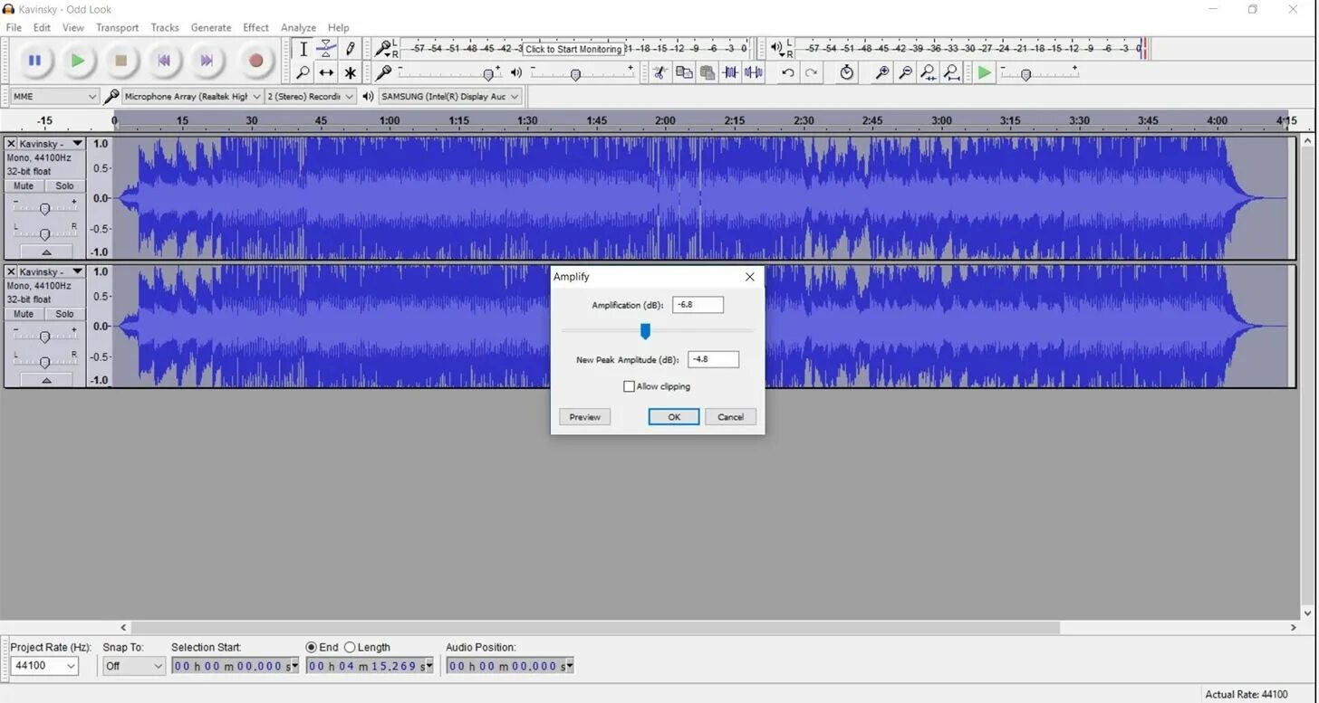Open the Generate menu
The width and height of the screenshot is (1319, 703).
coord(211,27)
